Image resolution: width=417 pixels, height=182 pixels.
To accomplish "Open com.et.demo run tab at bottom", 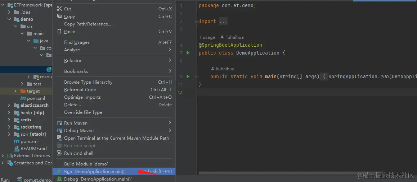I will (38, 180).
